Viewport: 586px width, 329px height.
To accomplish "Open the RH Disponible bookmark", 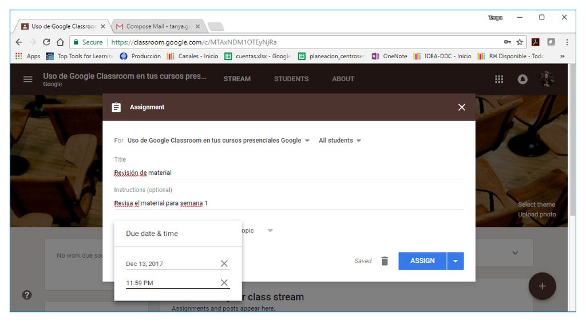I will 510,56.
